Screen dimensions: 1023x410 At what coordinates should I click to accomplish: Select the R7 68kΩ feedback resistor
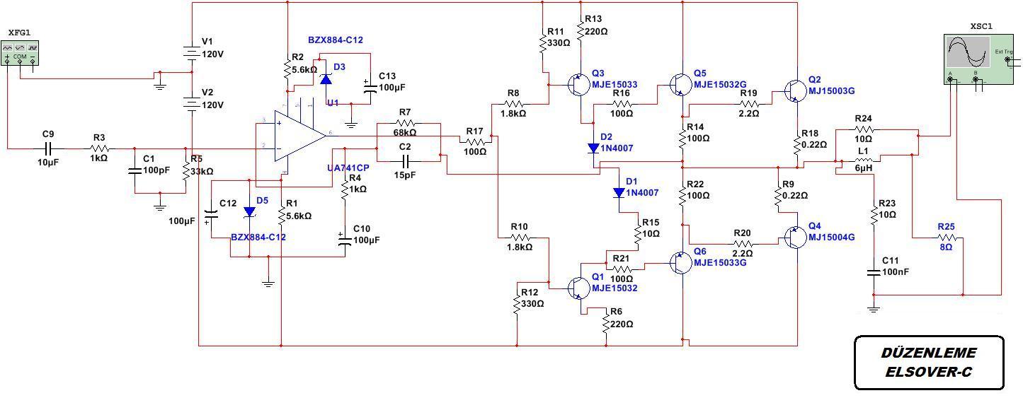(407, 123)
